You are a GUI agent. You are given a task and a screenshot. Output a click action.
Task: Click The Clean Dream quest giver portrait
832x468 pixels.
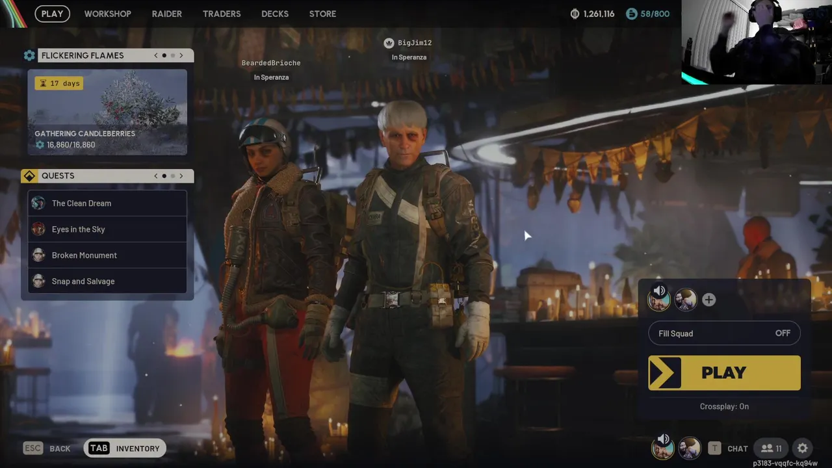click(x=38, y=203)
